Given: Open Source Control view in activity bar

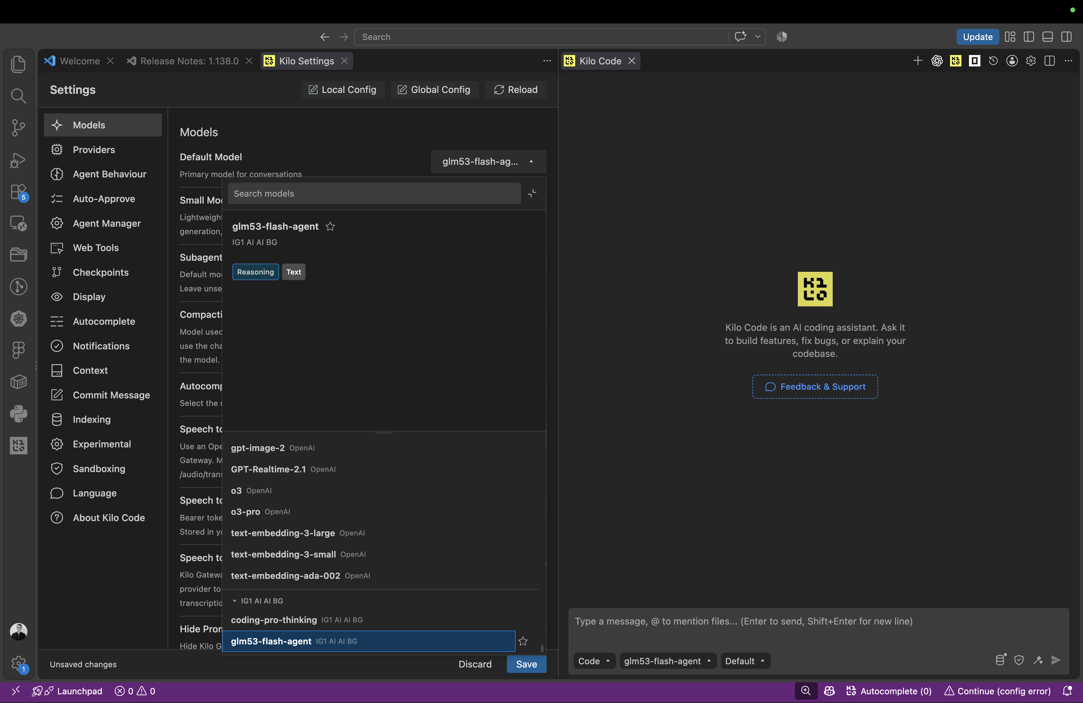Looking at the screenshot, I should [18, 127].
